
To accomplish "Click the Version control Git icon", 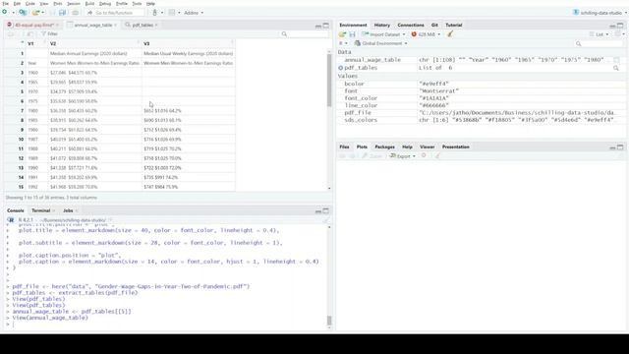I will 155,13.
